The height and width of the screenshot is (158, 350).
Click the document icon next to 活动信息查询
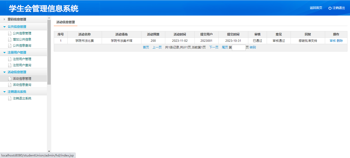[x=10, y=85]
